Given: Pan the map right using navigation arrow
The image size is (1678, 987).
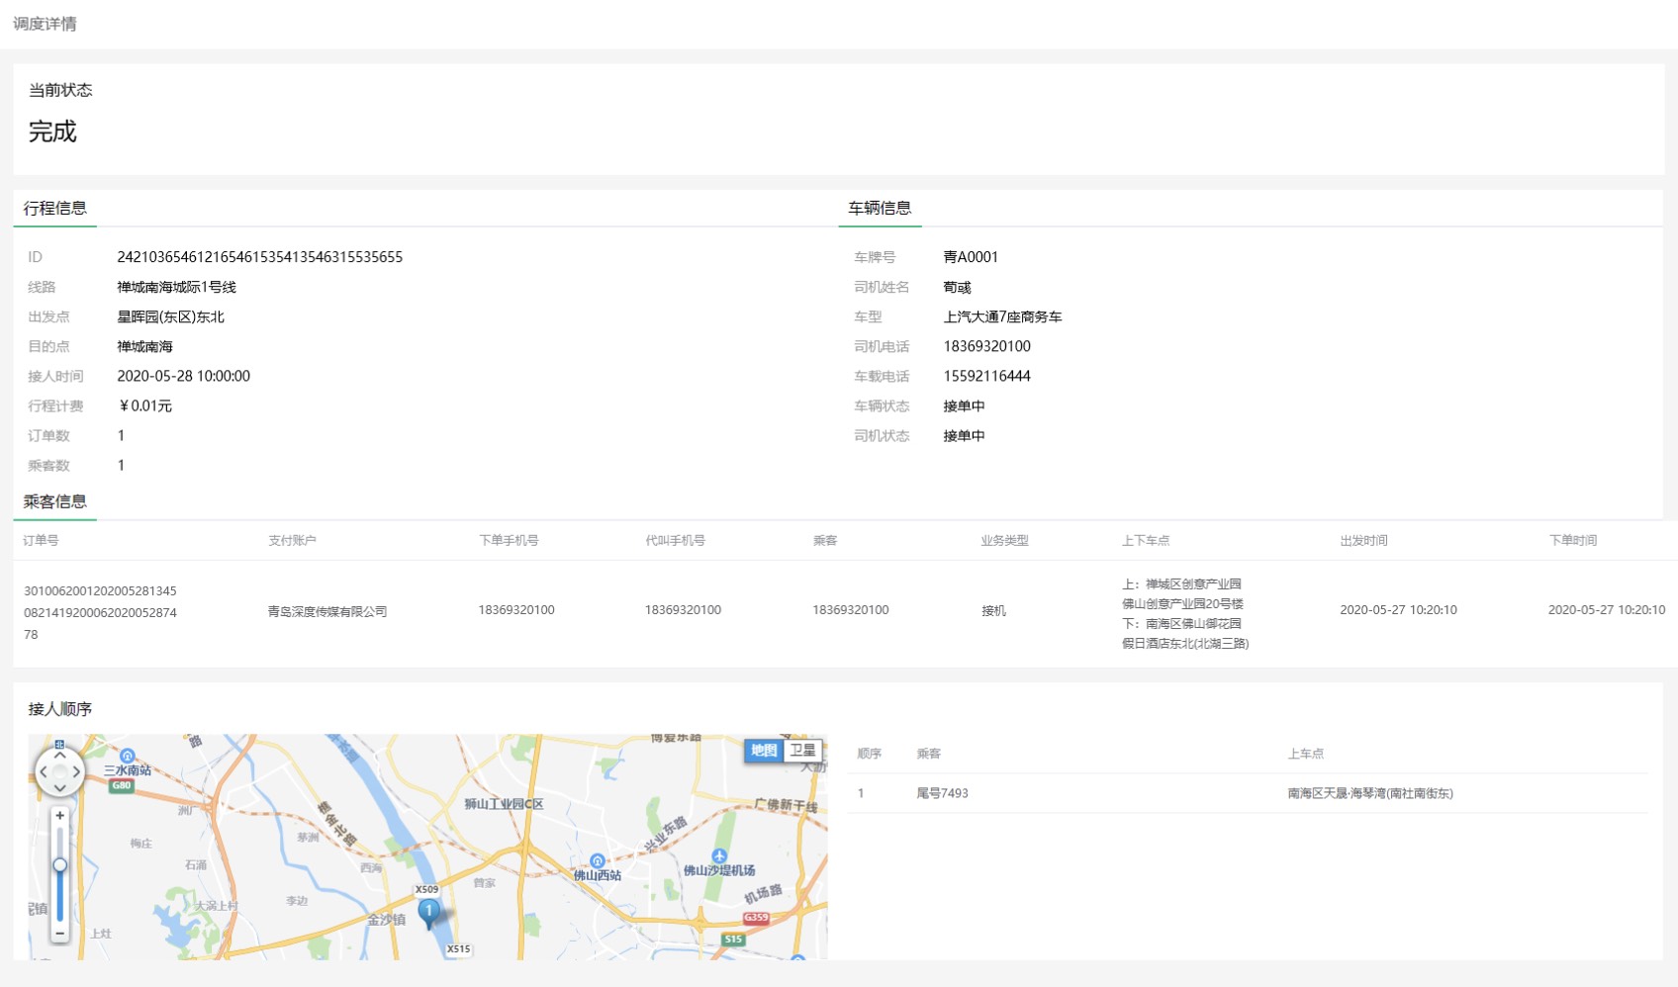Looking at the screenshot, I should pyautogui.click(x=76, y=772).
